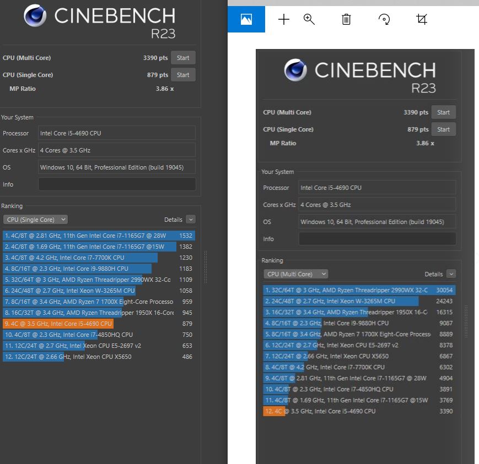
Task: Click the plus add icon in Photos toolbar
Action: click(x=284, y=19)
